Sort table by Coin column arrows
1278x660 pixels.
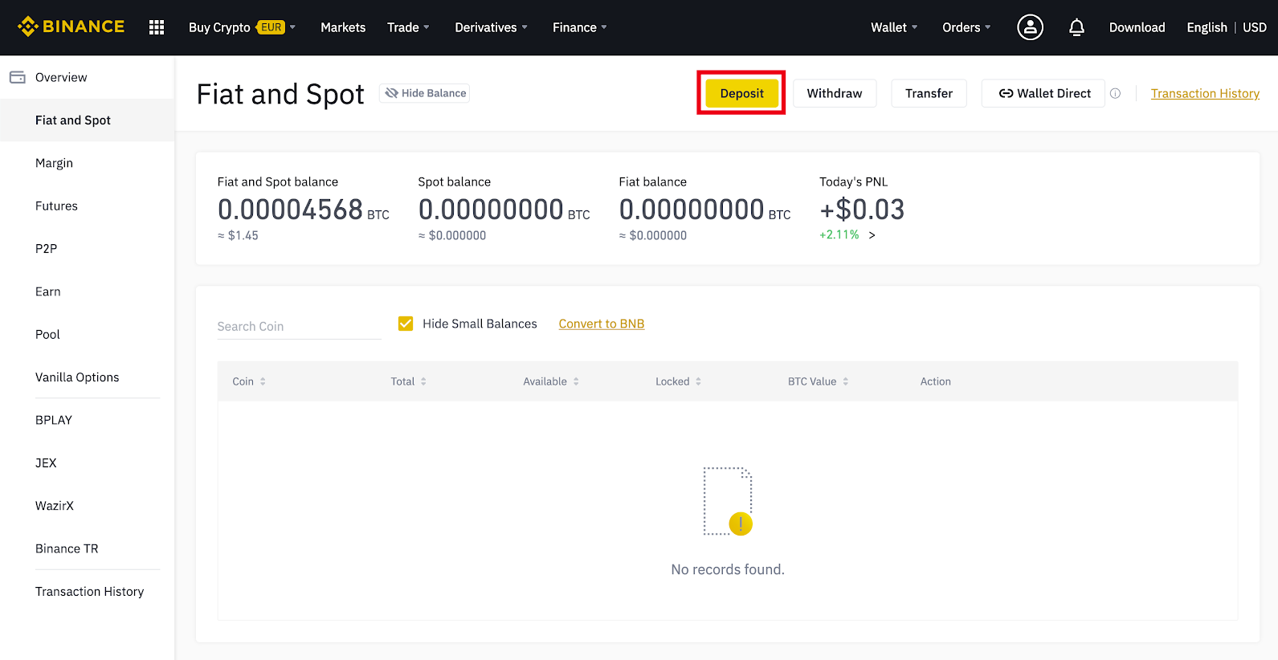(263, 381)
